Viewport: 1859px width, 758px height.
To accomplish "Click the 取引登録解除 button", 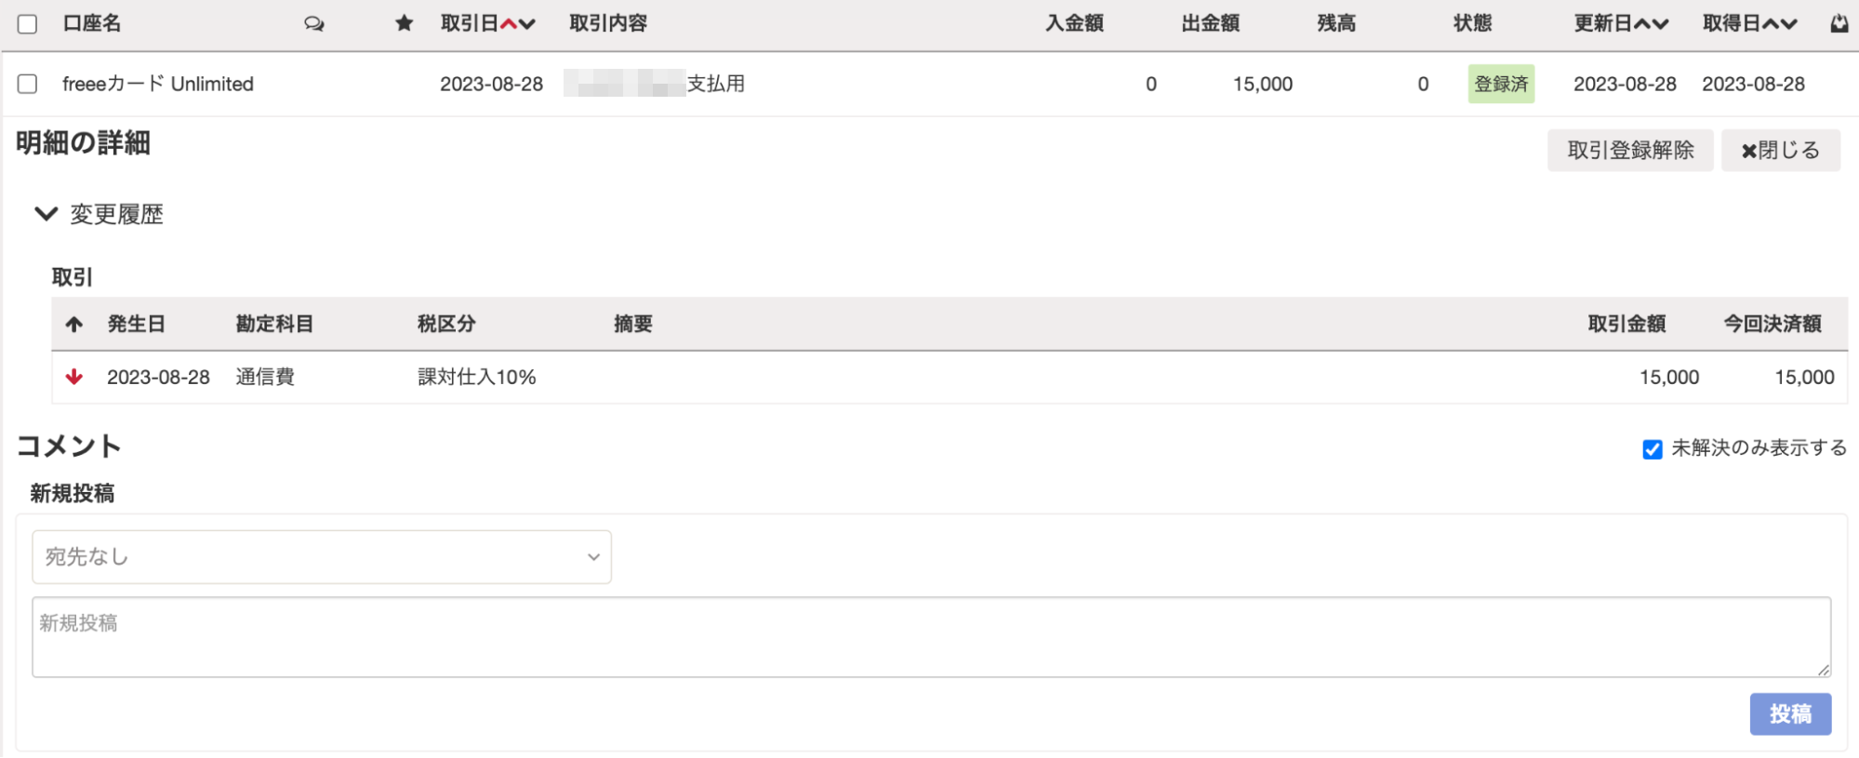I will click(x=1630, y=151).
